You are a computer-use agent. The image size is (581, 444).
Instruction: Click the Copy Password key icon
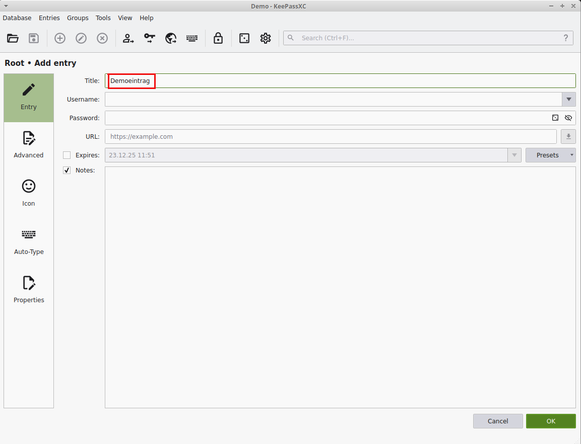150,38
